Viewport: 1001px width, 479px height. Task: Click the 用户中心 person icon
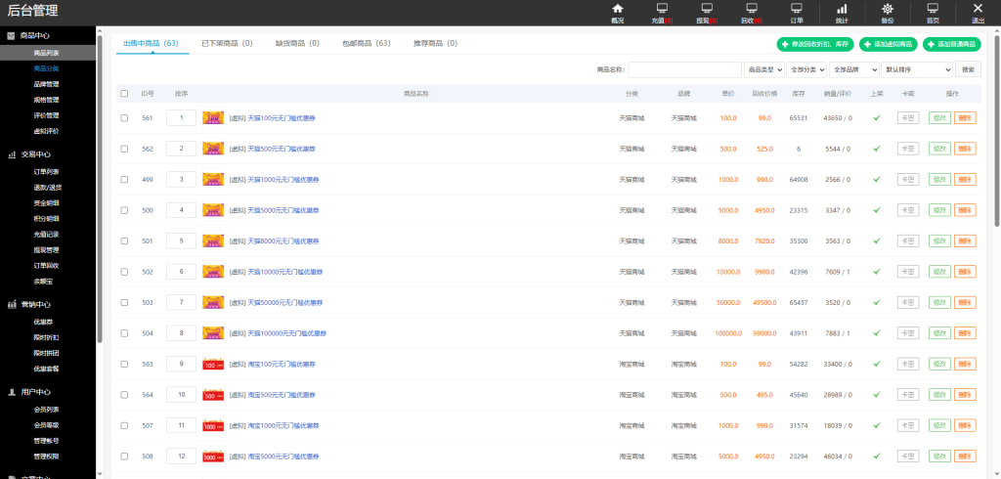point(11,392)
